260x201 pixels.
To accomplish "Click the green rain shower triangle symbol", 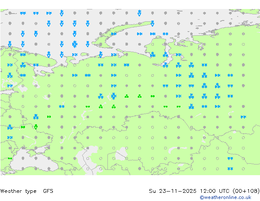I will coord(36,127).
